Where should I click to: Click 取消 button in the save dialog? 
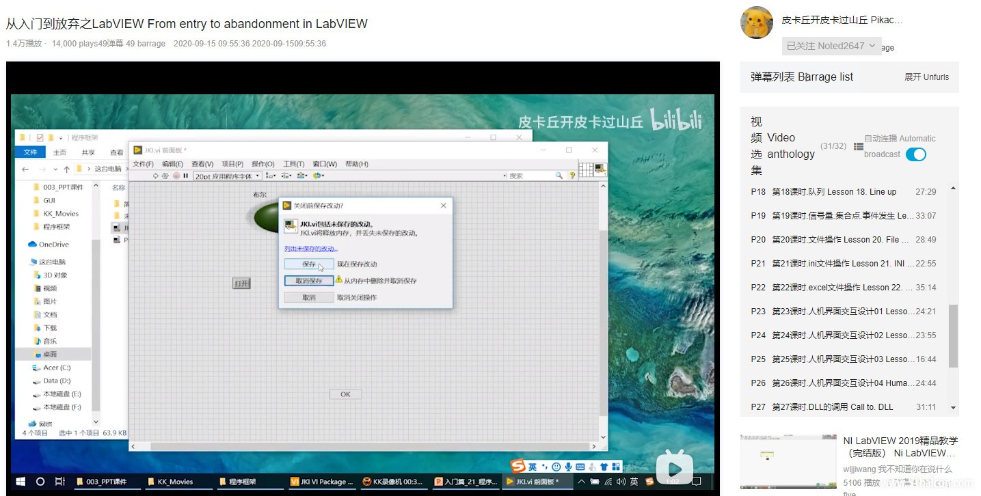click(x=309, y=297)
